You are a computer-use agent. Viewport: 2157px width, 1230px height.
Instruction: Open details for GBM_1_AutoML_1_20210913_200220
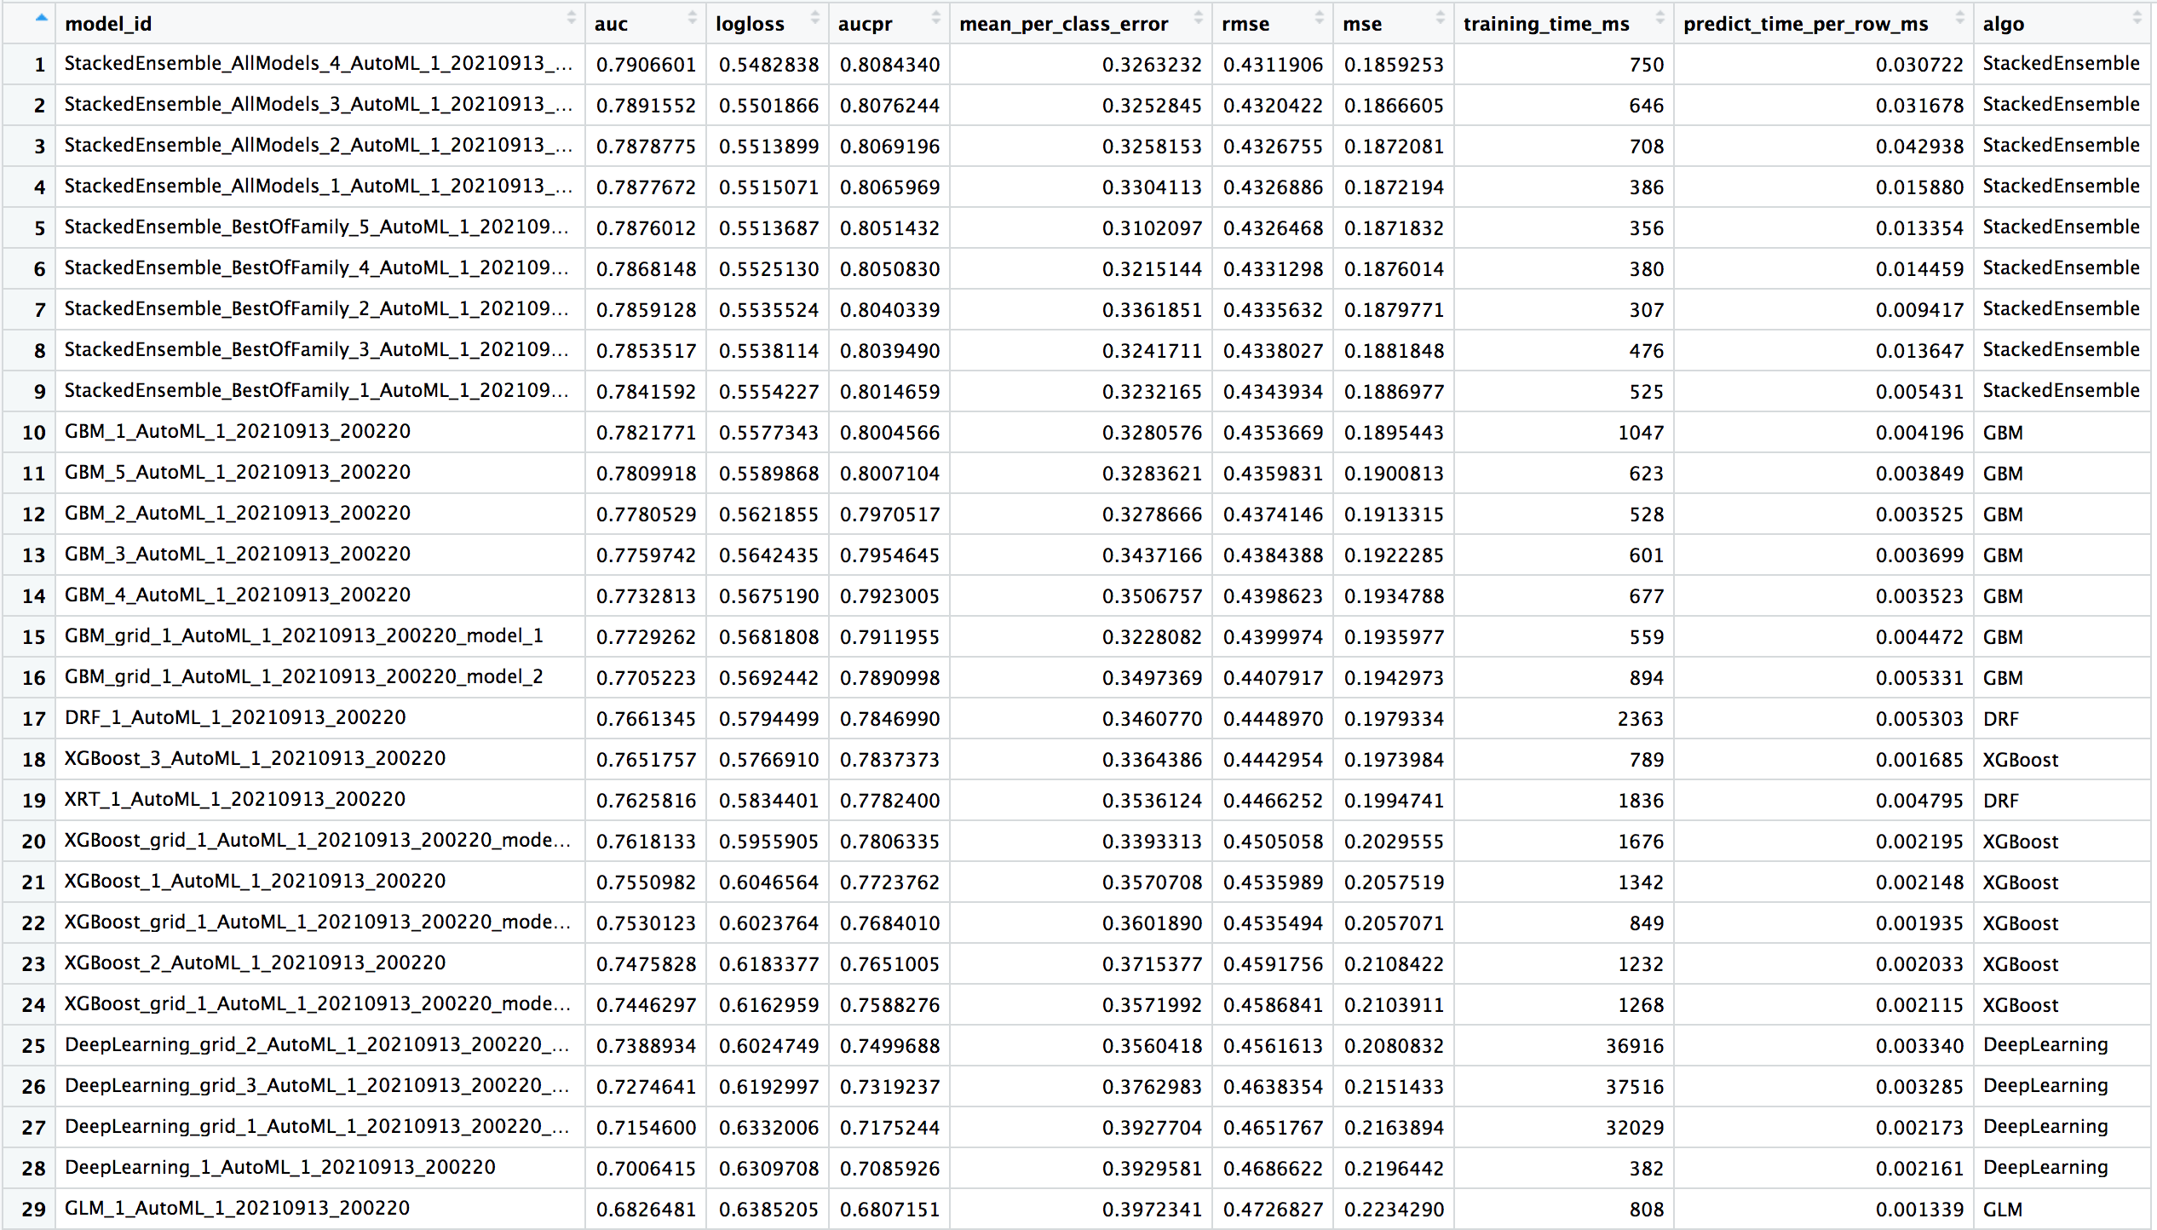click(x=237, y=432)
